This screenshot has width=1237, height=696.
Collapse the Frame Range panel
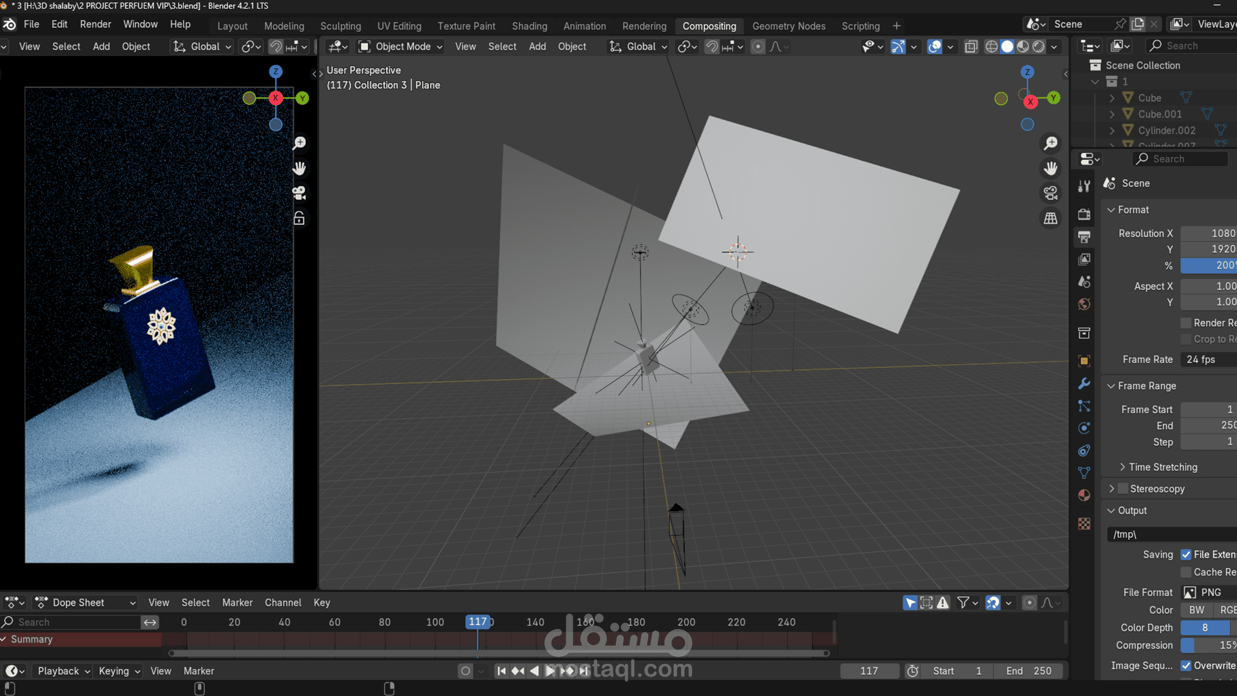point(1141,385)
